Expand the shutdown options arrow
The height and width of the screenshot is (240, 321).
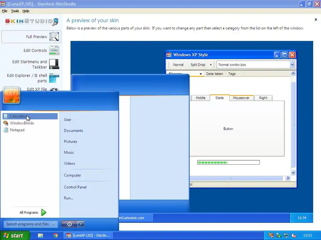click(81, 224)
